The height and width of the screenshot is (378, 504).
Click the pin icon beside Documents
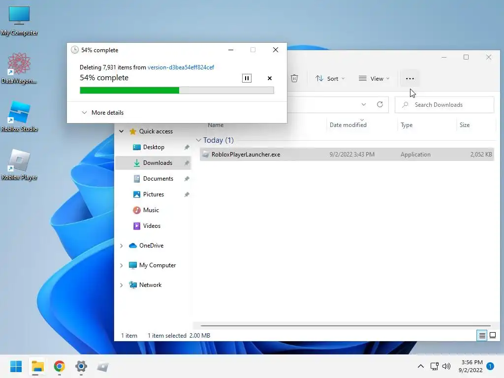[x=187, y=179]
